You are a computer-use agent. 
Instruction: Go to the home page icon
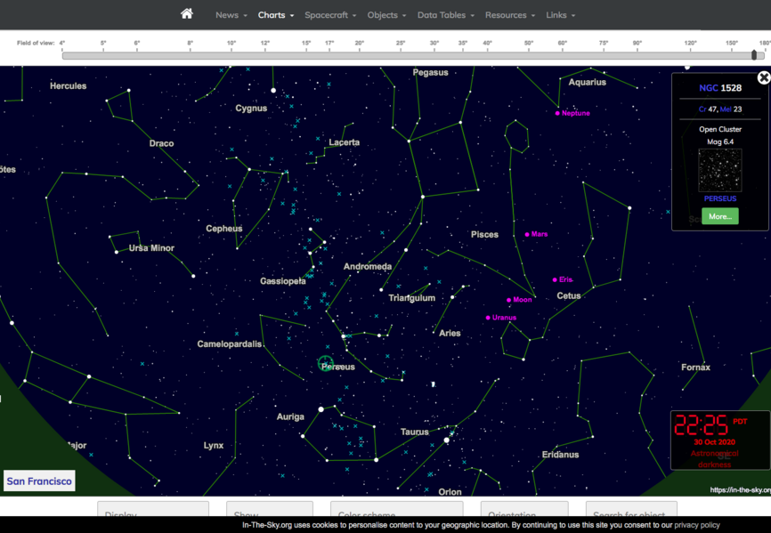click(x=186, y=13)
